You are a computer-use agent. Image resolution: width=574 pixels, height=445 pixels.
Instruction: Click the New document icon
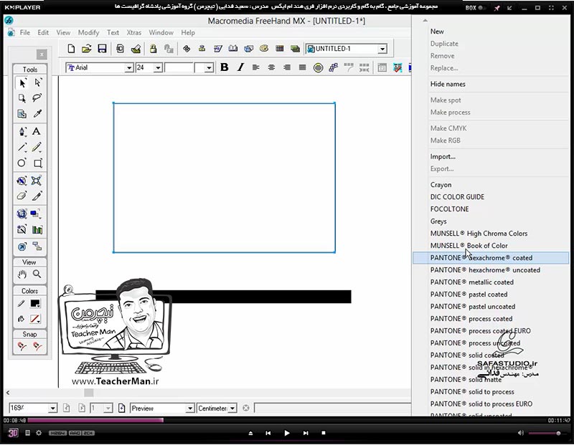(71, 49)
